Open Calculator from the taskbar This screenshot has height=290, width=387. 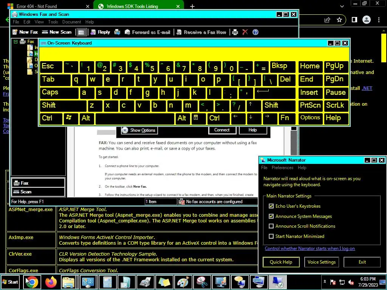point(107,282)
